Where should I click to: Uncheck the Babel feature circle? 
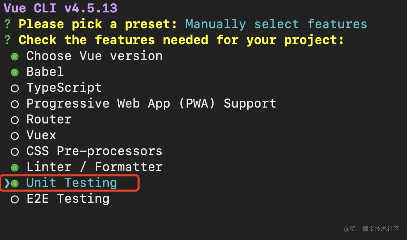coord(14,72)
